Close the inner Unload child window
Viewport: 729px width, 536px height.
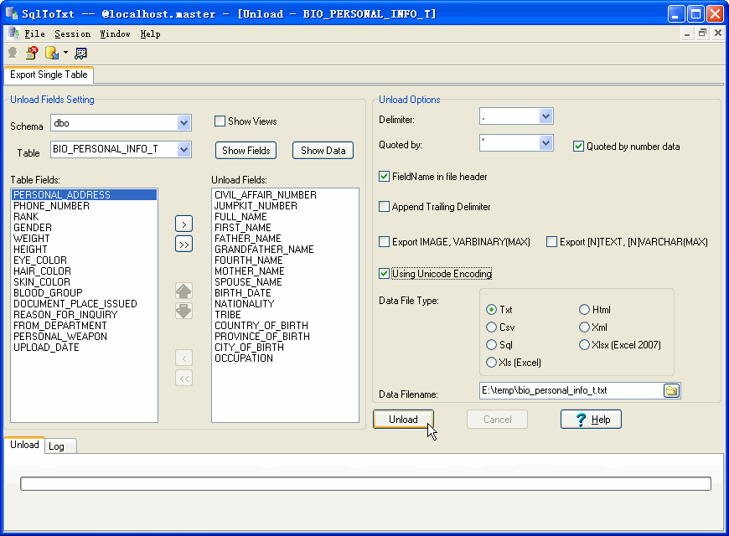coord(718,33)
